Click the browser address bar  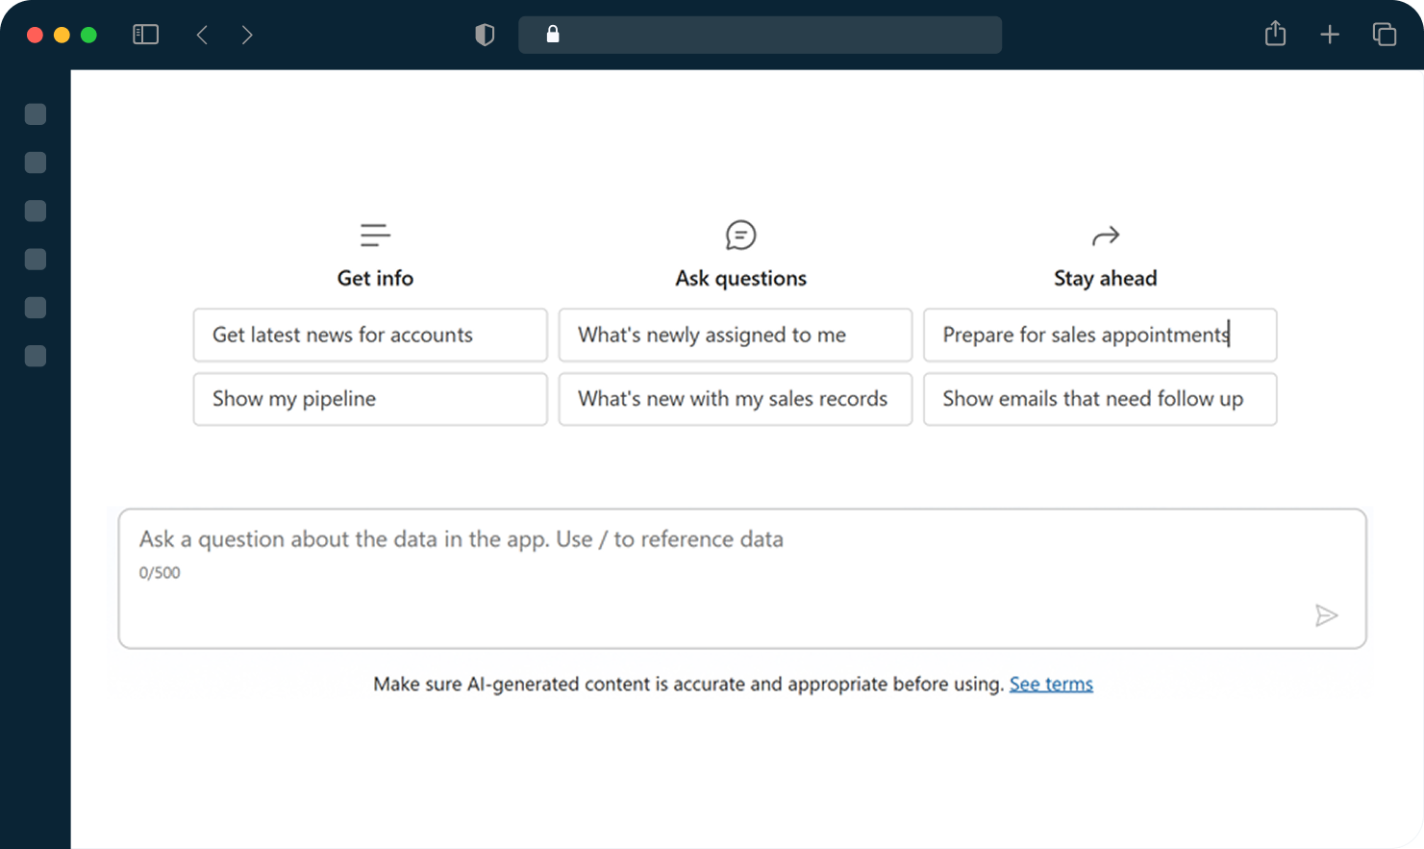pyautogui.click(x=760, y=35)
